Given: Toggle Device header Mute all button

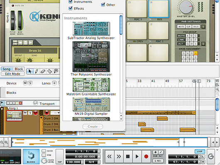Looking at the screenshot, I should pyautogui.click(x=25, y=83).
